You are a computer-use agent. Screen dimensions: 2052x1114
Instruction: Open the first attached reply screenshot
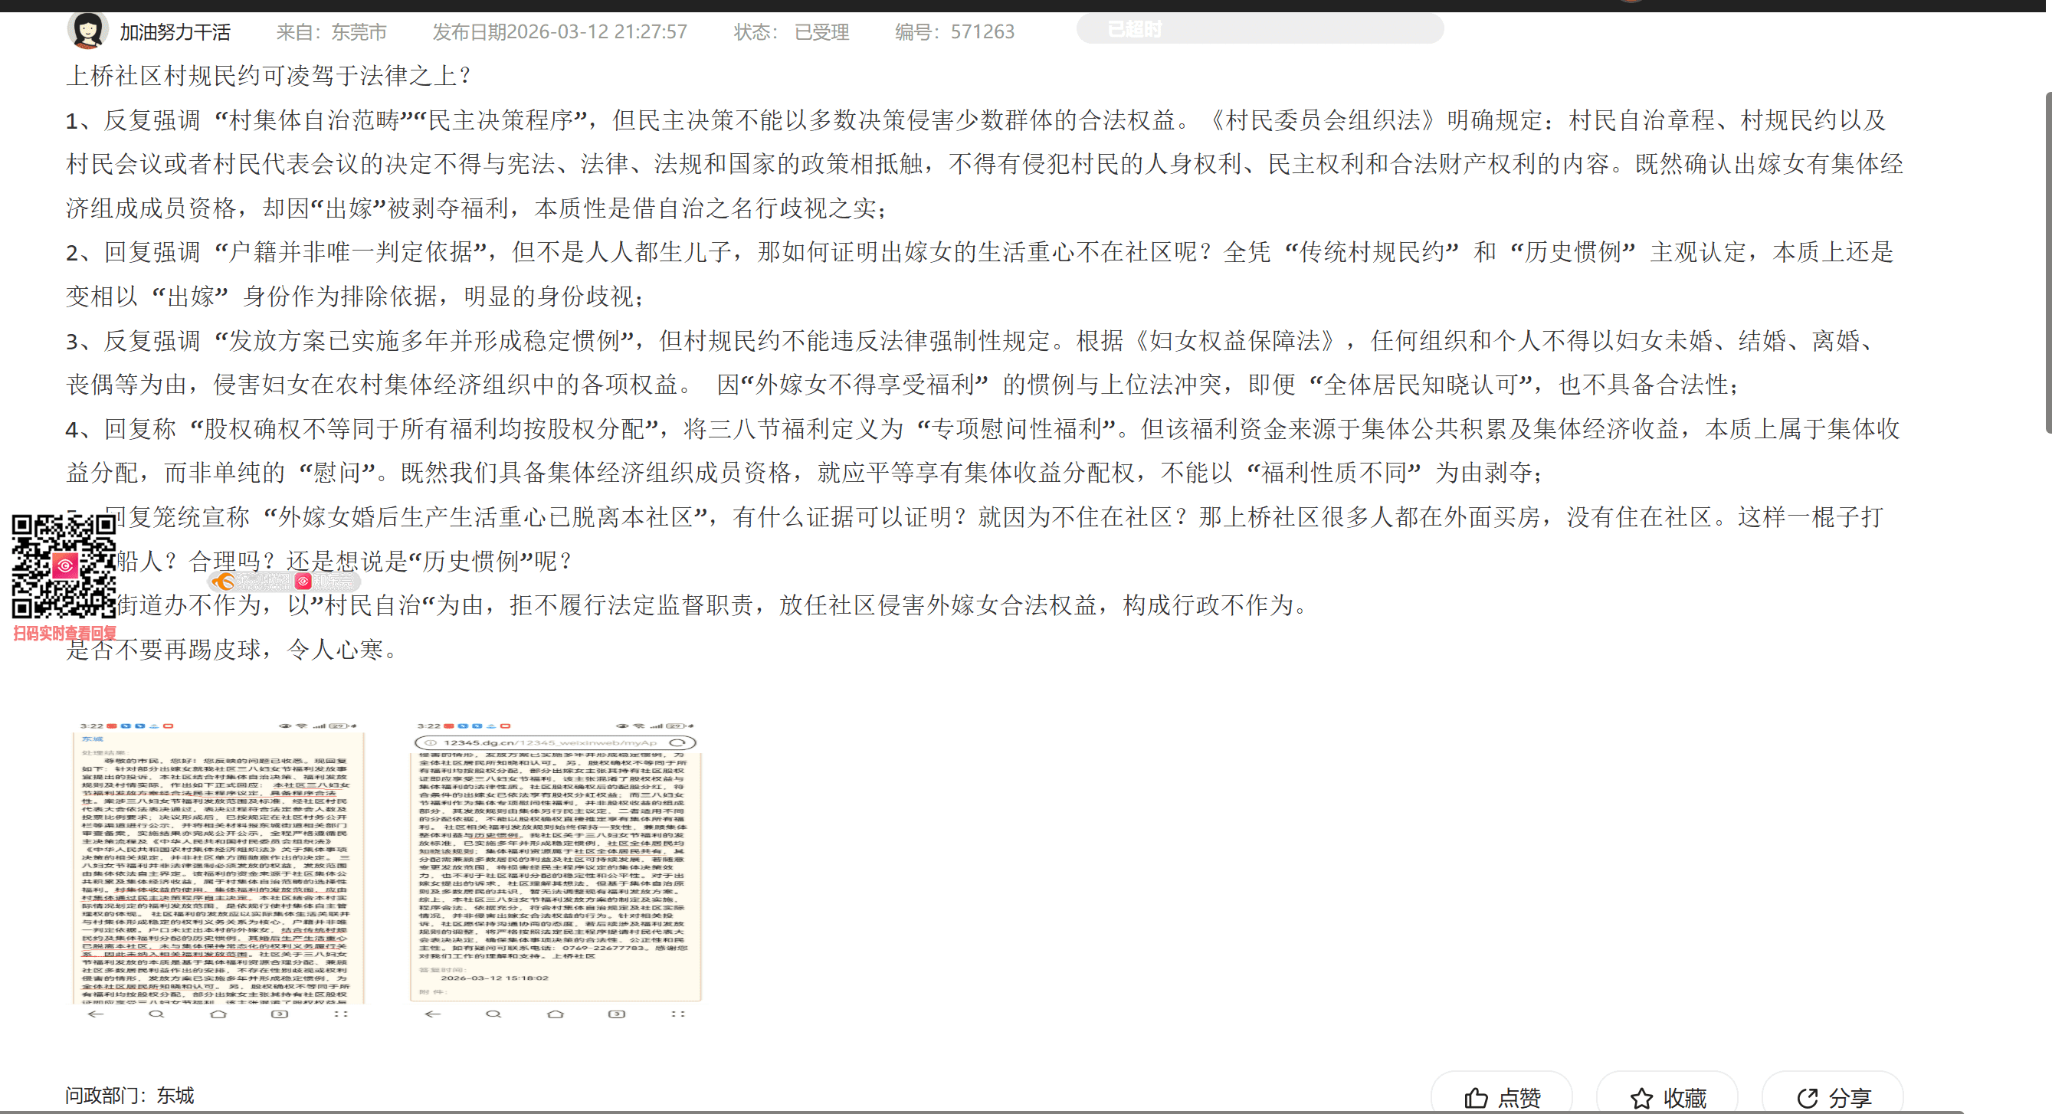point(218,870)
